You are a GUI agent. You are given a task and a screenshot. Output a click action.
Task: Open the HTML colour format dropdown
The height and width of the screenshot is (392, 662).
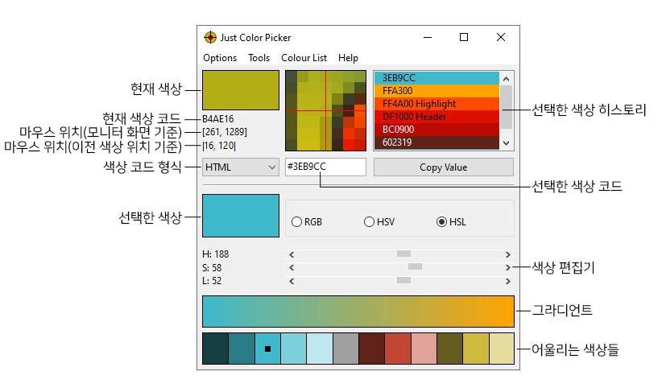(241, 167)
